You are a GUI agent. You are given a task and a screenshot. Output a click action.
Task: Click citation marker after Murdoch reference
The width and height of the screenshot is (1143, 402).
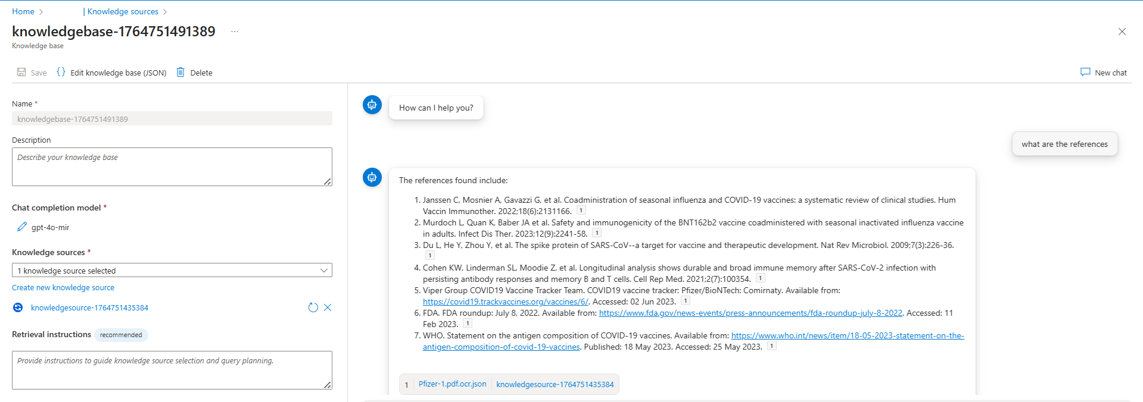click(x=597, y=233)
